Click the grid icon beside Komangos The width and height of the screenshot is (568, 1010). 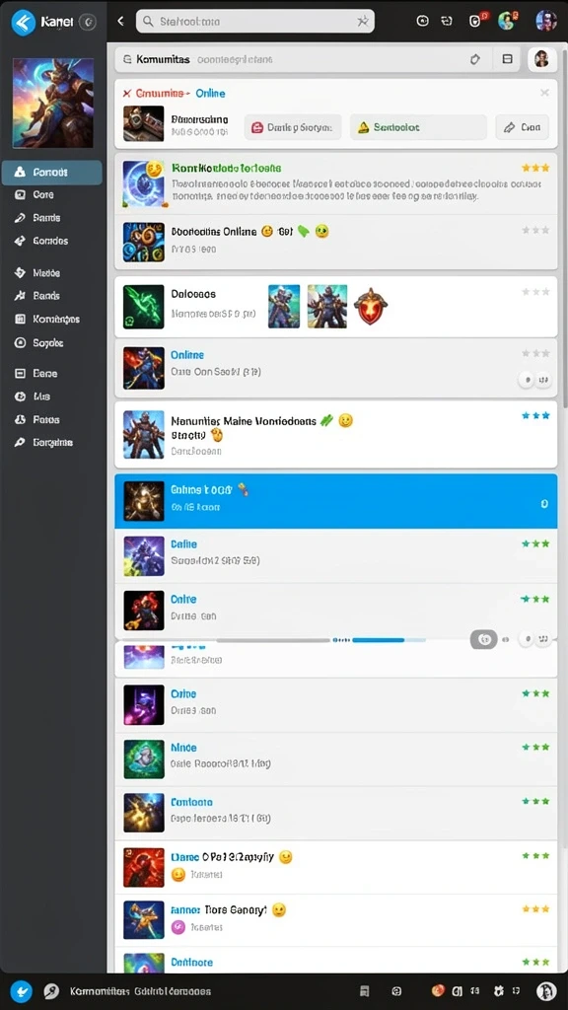pos(20,319)
